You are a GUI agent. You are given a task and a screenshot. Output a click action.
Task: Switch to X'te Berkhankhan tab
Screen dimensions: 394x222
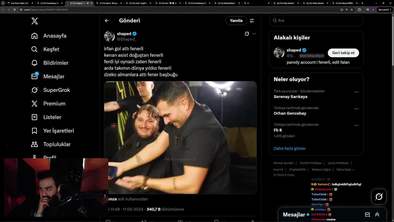coord(227,3)
